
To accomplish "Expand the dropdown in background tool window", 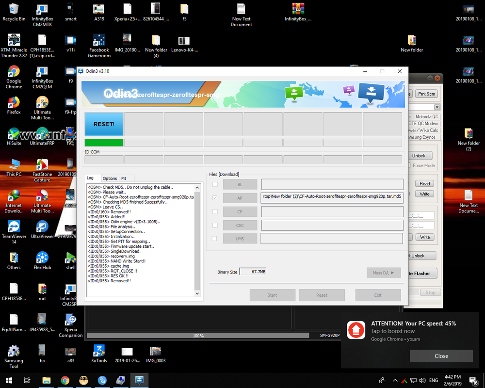I will click(x=437, y=107).
